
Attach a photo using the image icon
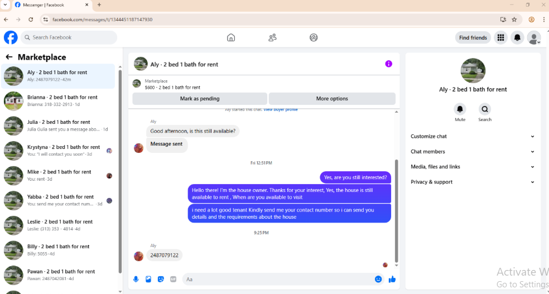[x=148, y=279]
